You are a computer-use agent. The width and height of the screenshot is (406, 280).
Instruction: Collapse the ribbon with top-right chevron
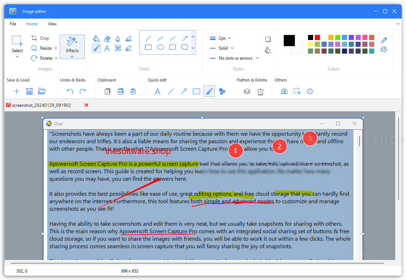tap(398, 24)
